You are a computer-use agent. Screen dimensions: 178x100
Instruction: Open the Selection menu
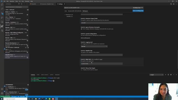pyautogui.click(x=12, y=1)
